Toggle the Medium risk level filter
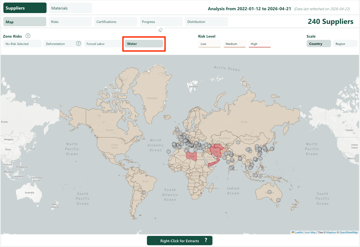 234,44
